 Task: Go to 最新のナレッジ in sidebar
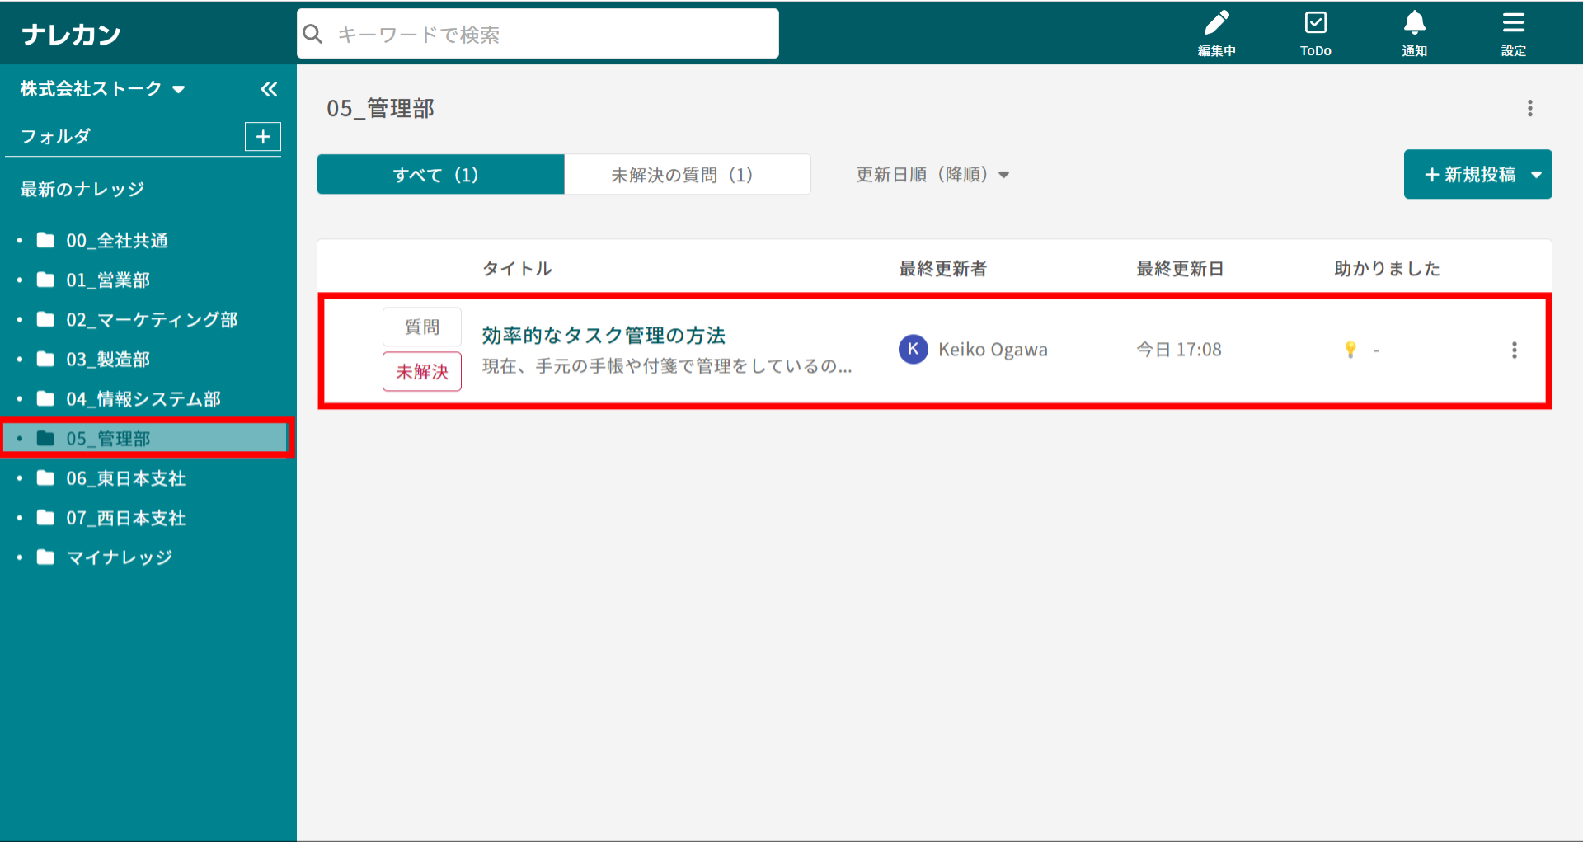[82, 190]
